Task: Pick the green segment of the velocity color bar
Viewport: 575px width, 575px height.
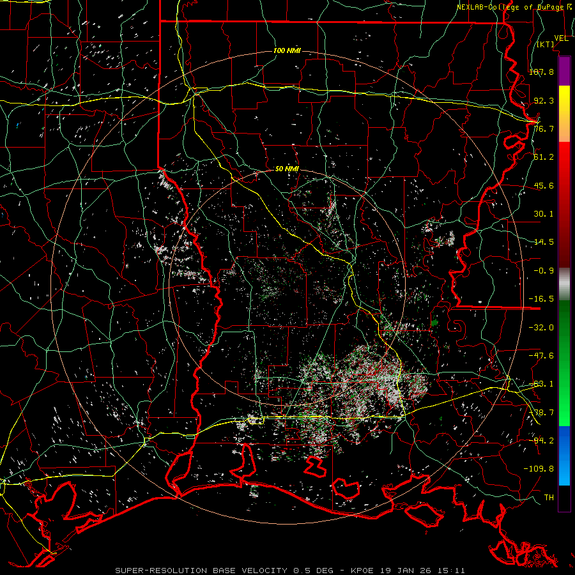Action: (x=564, y=363)
